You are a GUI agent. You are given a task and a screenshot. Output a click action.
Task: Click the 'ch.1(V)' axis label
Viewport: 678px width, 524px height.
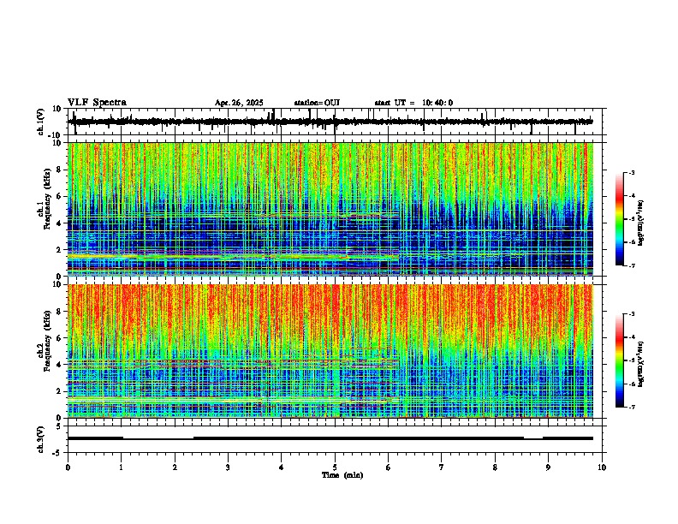[x=41, y=122]
